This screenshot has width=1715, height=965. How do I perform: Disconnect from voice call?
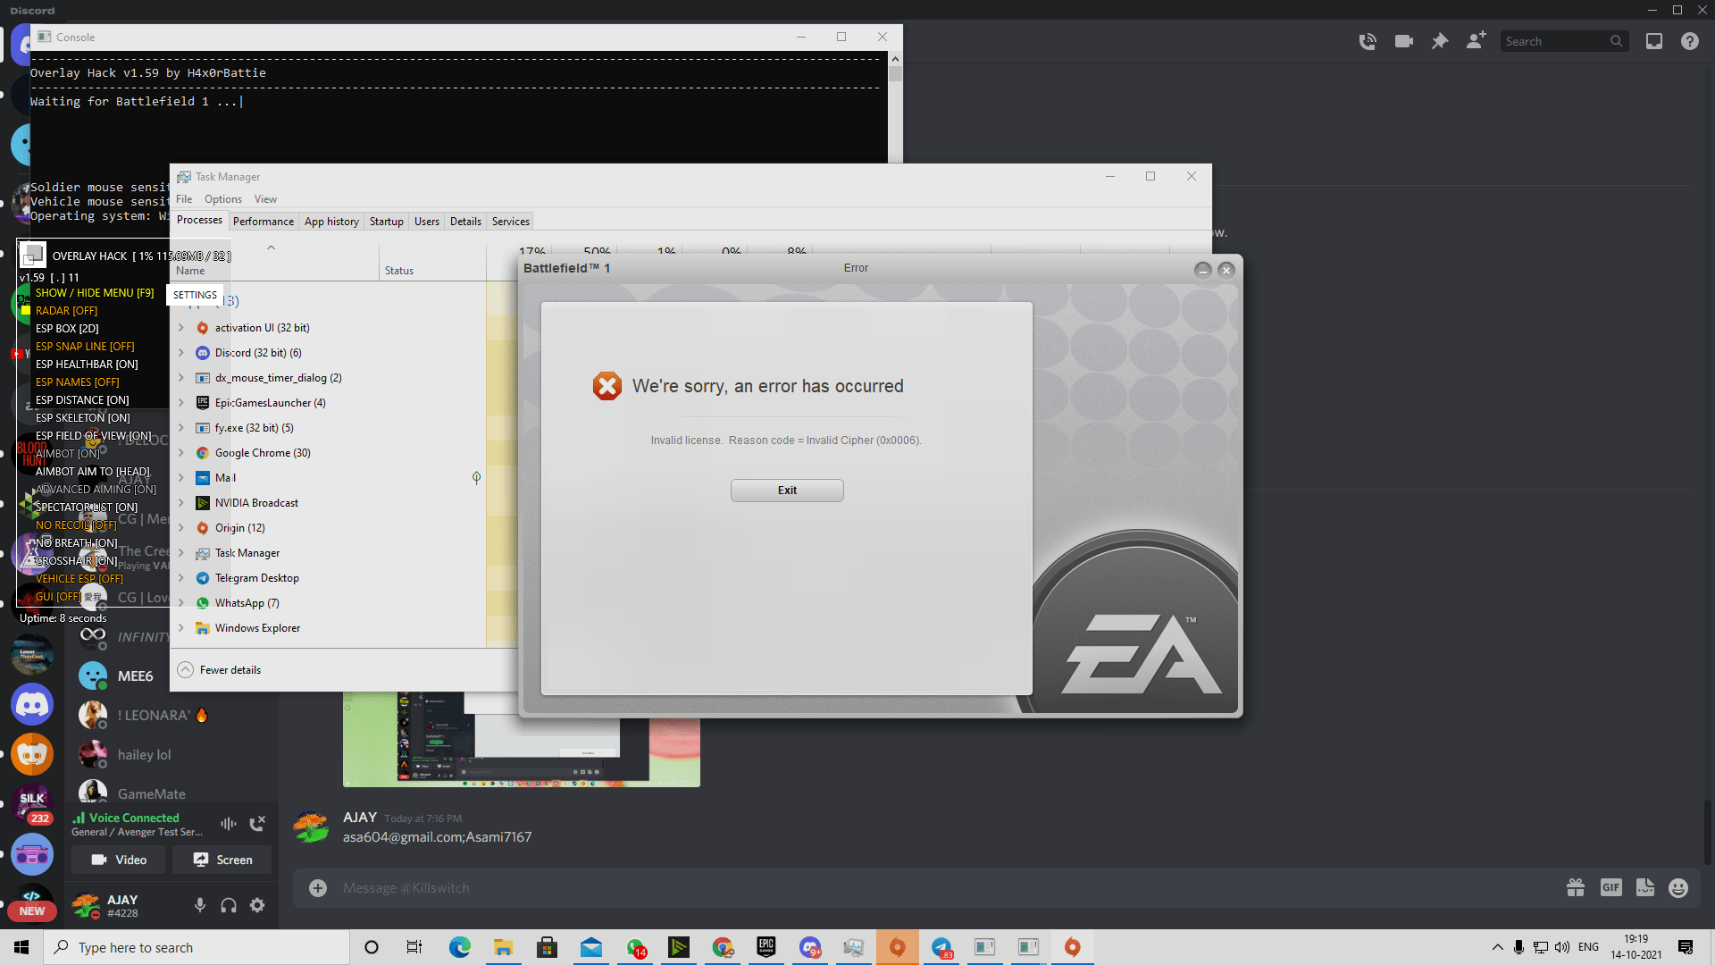257,823
